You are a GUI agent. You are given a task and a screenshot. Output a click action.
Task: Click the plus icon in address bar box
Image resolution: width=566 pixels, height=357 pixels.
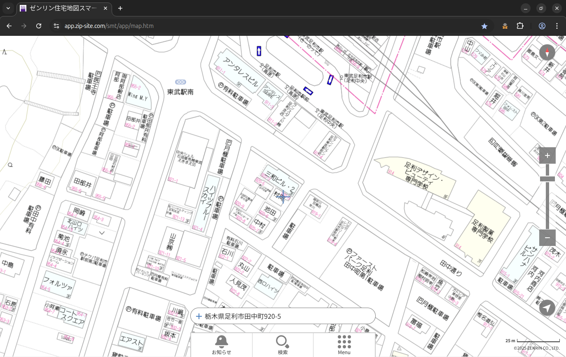[x=199, y=316]
